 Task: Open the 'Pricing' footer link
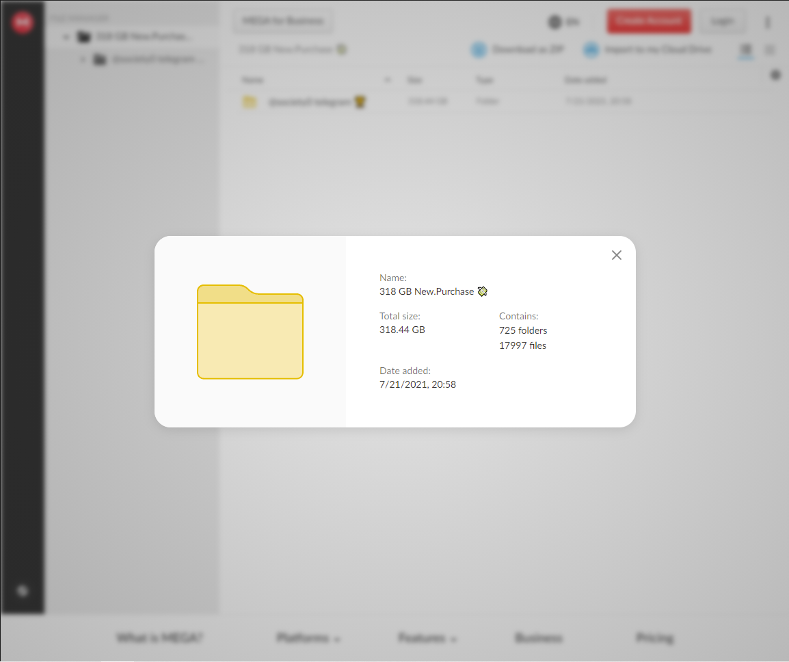[x=654, y=638]
